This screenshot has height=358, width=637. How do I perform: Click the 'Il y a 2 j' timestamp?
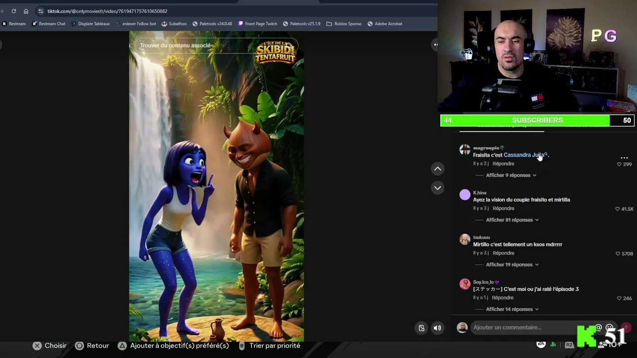tap(481, 164)
